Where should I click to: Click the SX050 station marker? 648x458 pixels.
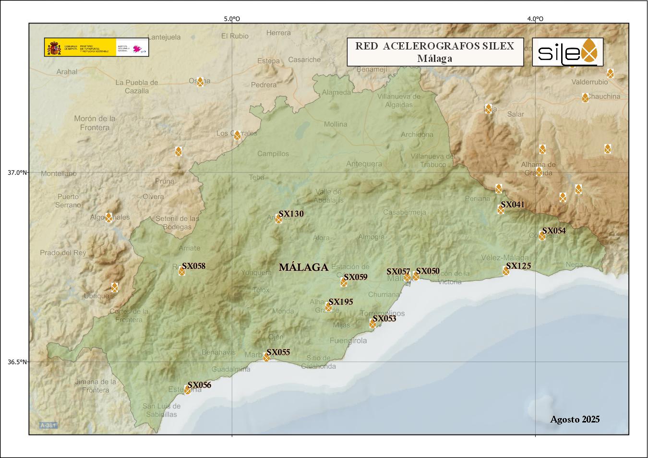[x=416, y=276]
